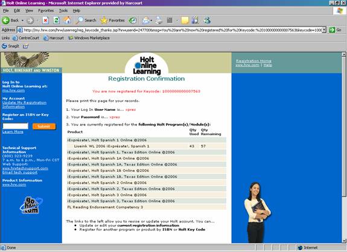
Task: Click the owl Holt, Rinehart and Winston banner
Action: point(31,63)
